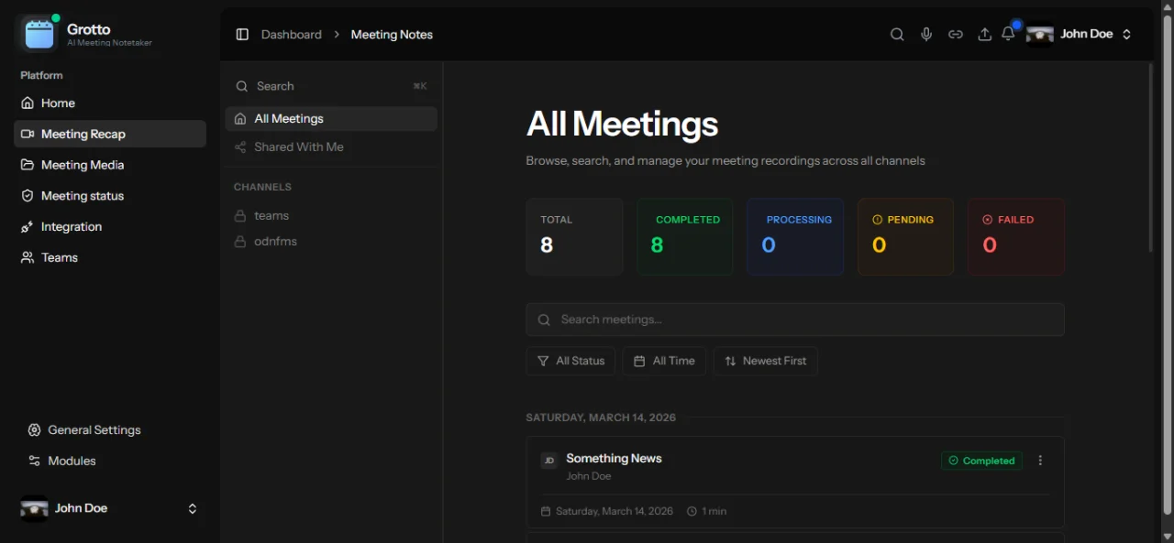
Task: Click the Teams people icon
Action: [28, 257]
